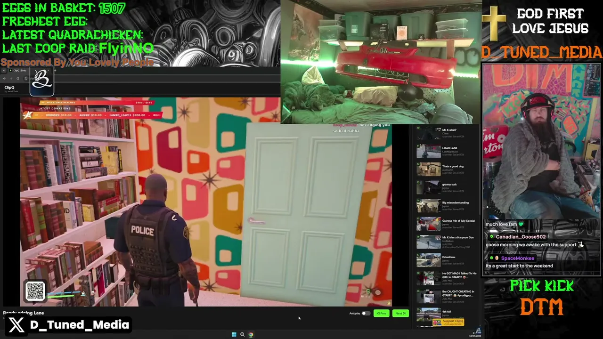The width and height of the screenshot is (603, 339).
Task: Click the playing clip video area
Action: (x=205, y=202)
